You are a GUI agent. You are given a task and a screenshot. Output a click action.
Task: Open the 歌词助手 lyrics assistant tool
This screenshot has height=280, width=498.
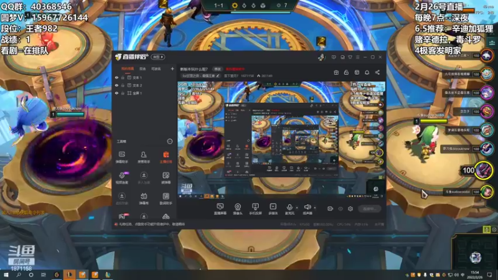tap(166, 198)
